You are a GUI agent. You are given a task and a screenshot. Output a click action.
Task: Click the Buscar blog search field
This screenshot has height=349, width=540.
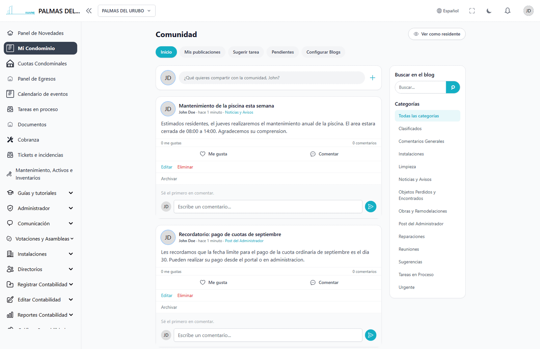point(421,87)
